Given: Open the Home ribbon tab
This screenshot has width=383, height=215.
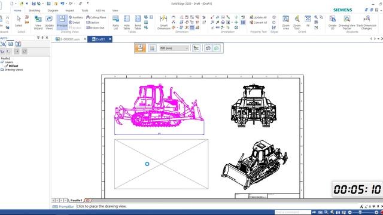Looking at the screenshot, I should pos(17,11).
